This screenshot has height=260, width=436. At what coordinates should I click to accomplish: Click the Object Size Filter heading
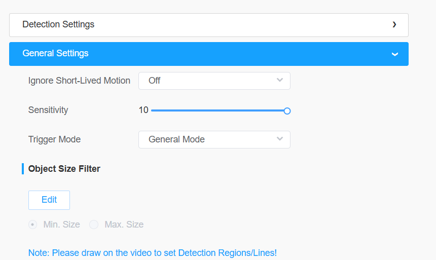pyautogui.click(x=64, y=169)
